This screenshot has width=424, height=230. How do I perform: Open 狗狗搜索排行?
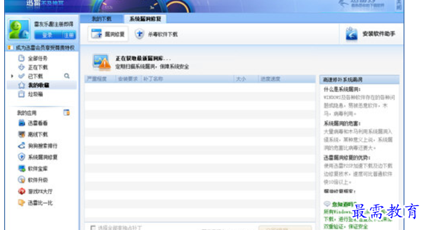coord(43,146)
